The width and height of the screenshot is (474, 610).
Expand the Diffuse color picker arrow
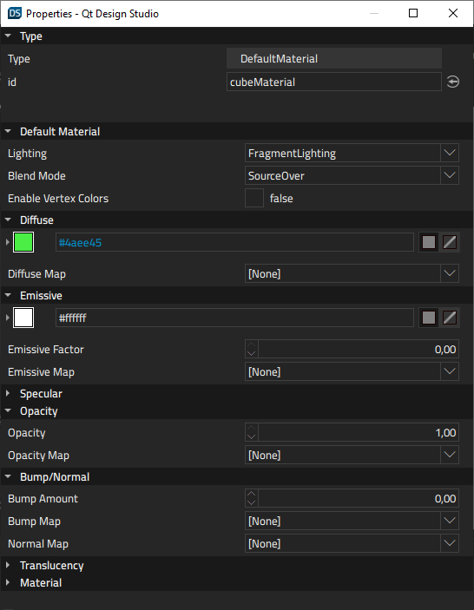click(x=8, y=242)
